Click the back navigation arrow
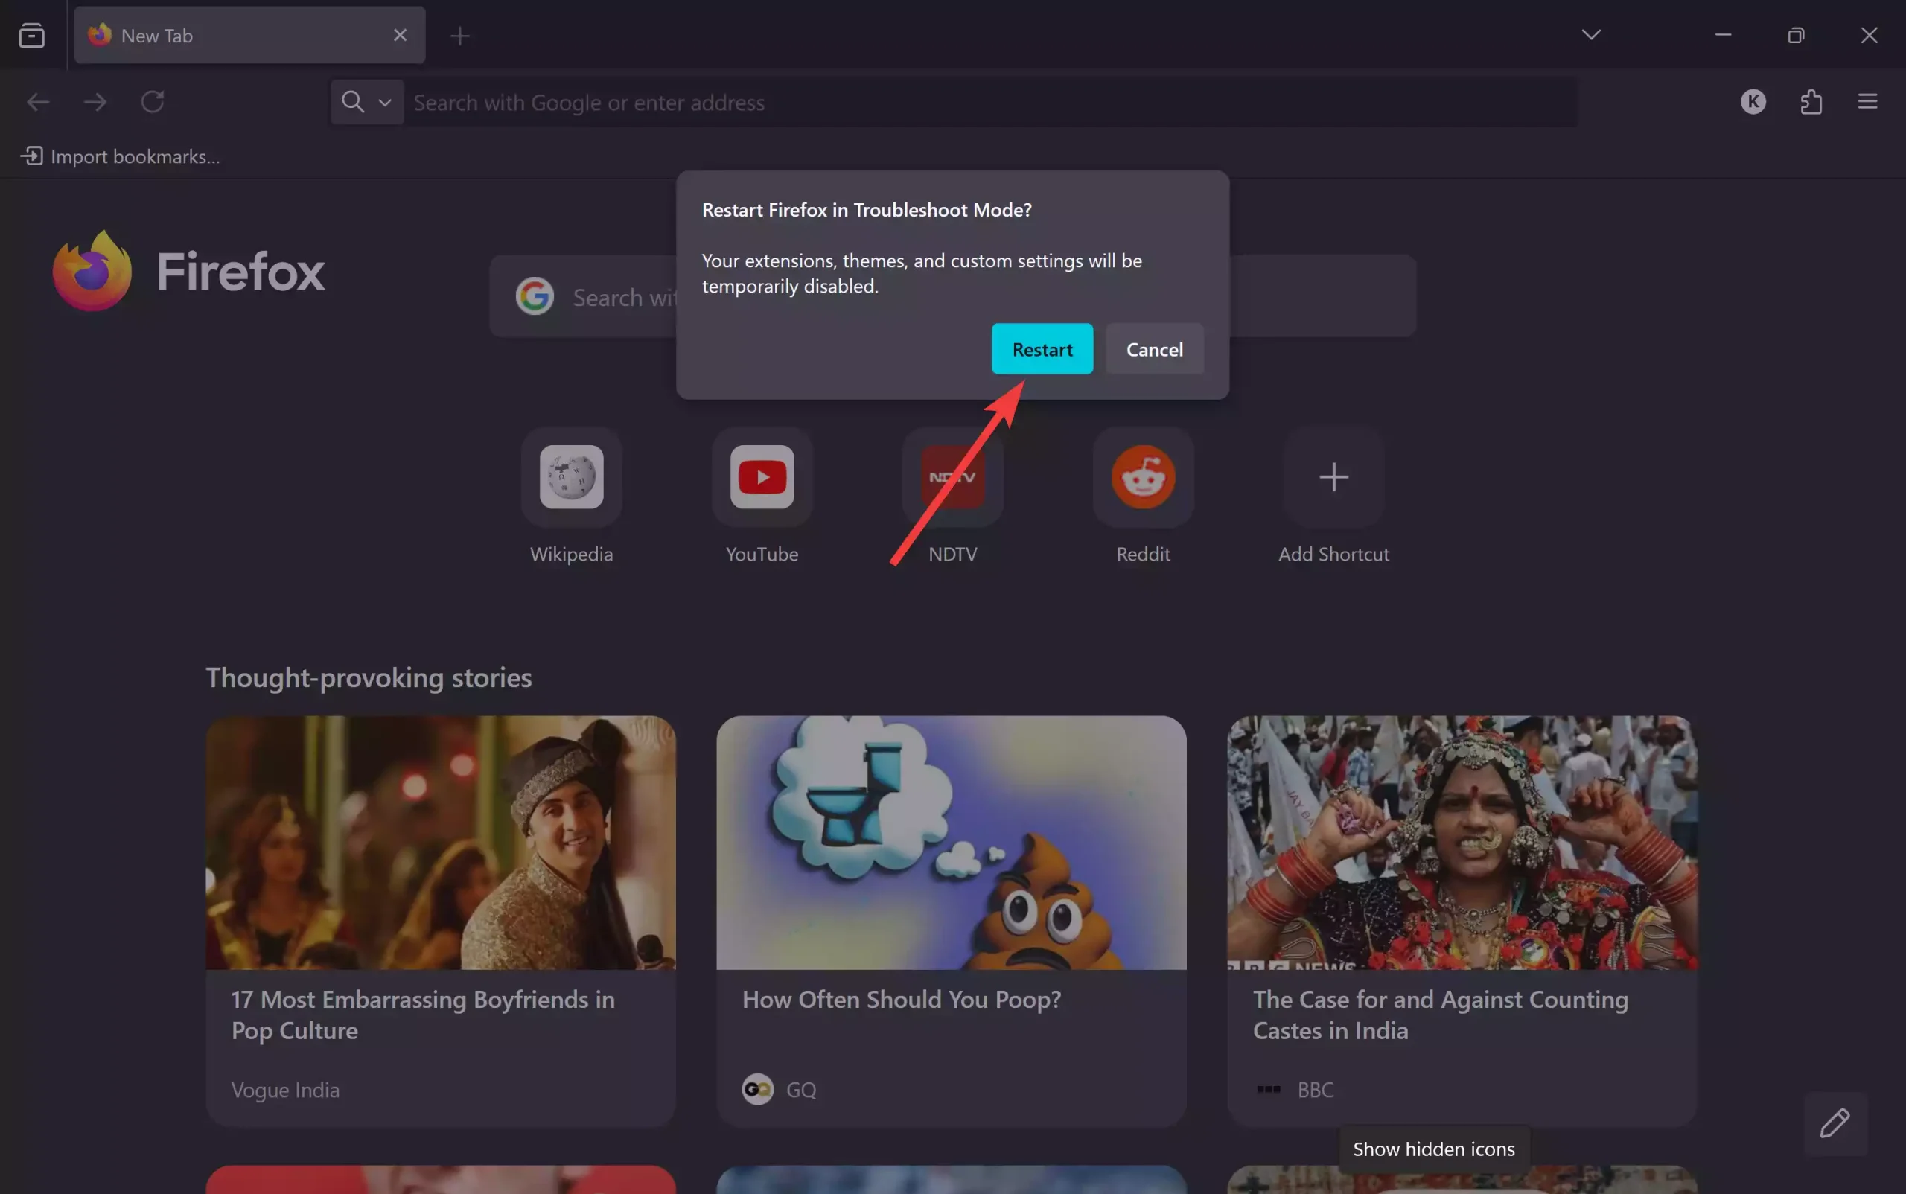 click(37, 101)
